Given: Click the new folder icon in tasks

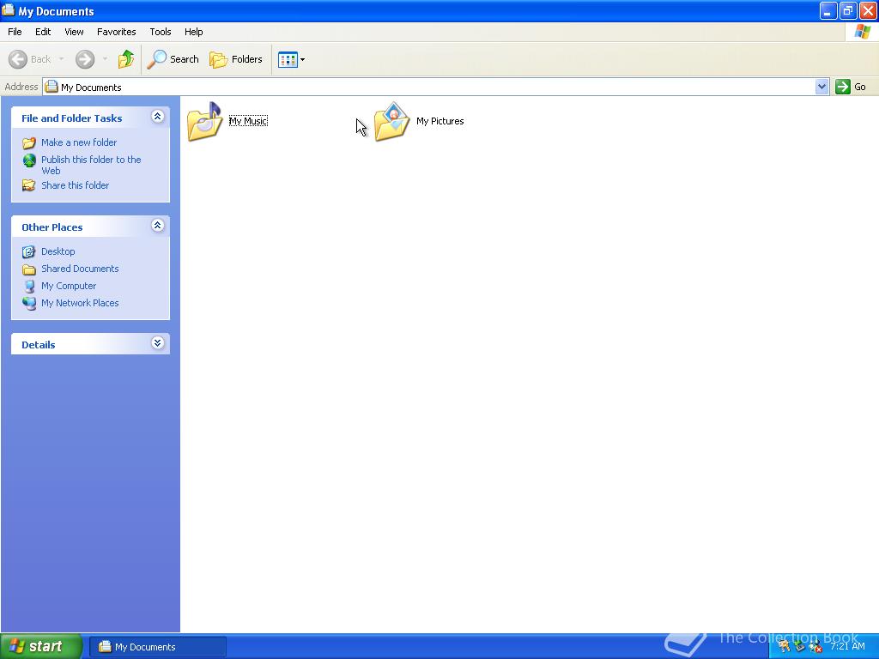Looking at the screenshot, I should (x=29, y=143).
